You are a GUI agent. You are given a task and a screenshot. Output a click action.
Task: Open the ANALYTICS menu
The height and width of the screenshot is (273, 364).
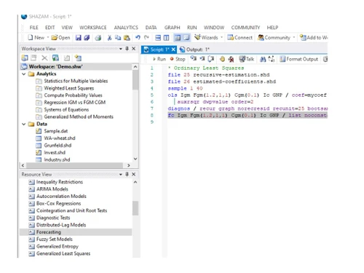point(126,28)
